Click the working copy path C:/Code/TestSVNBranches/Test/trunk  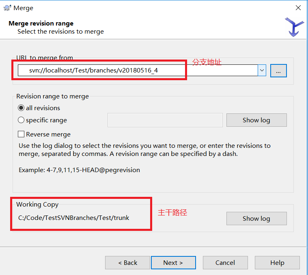tap(74, 218)
